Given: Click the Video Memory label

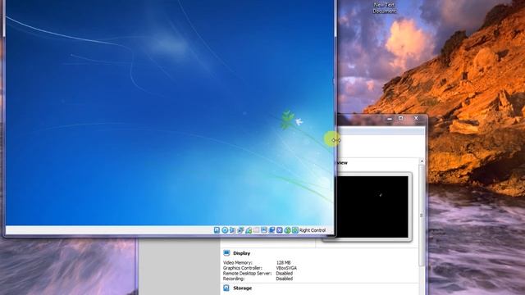Looking at the screenshot, I should (238, 263).
